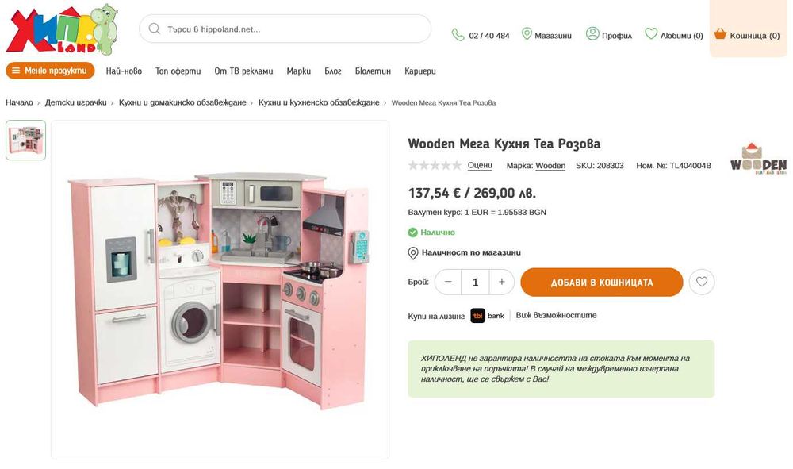Open the Кошница shopping cart

(746, 36)
